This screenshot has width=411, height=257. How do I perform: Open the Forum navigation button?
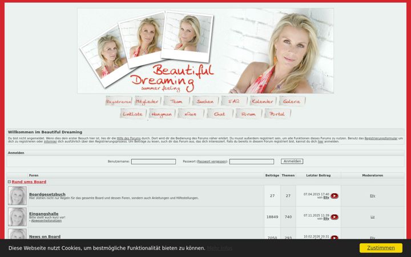pyautogui.click(x=248, y=114)
